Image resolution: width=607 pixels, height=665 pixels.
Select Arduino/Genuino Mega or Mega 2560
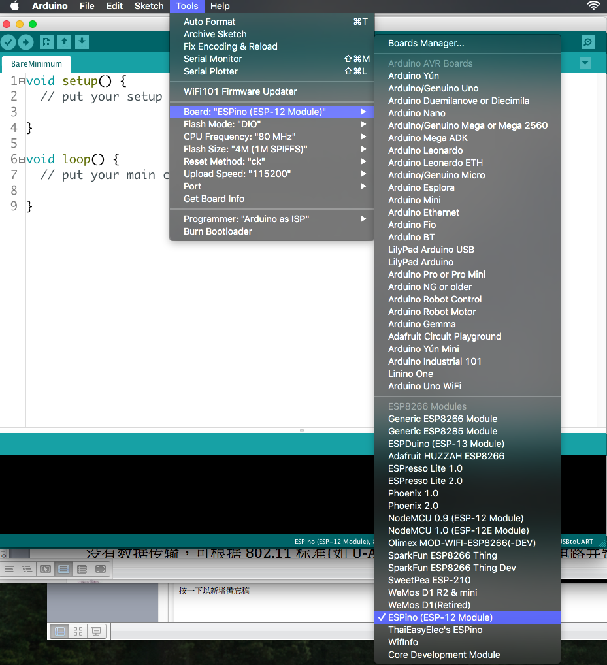[x=467, y=125]
